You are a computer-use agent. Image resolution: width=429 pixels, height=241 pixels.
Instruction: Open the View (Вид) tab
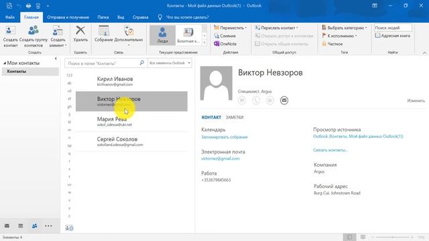click(x=121, y=17)
